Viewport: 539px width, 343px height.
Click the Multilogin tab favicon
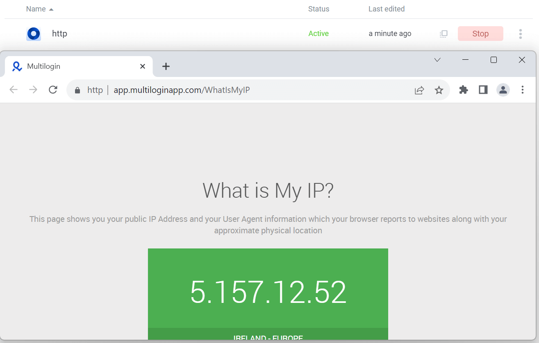click(17, 66)
